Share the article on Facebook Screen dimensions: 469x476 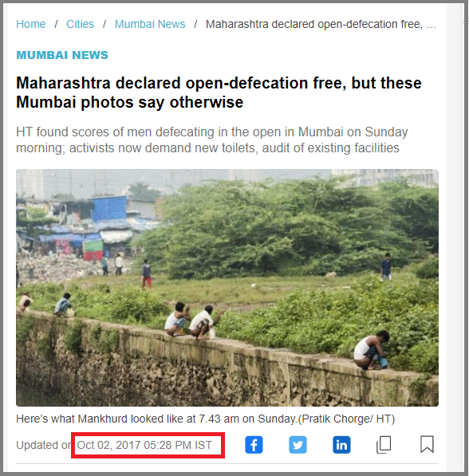click(x=254, y=445)
